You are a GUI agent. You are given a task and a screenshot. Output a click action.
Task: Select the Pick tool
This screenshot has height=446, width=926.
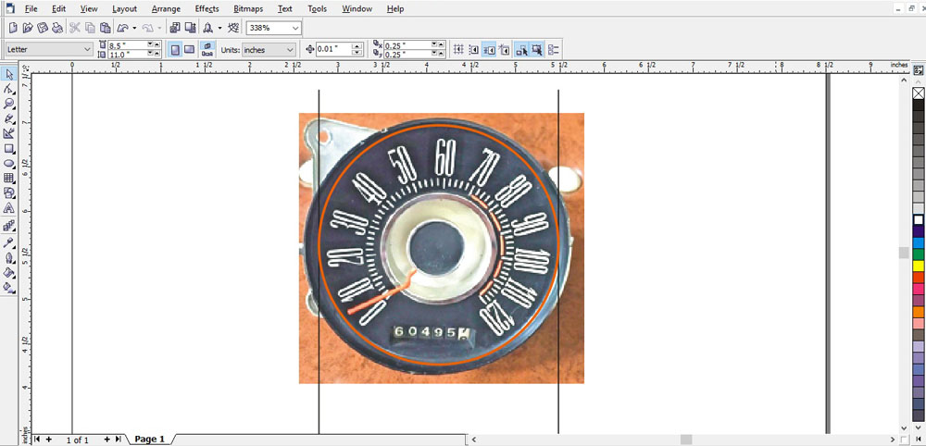click(x=9, y=74)
